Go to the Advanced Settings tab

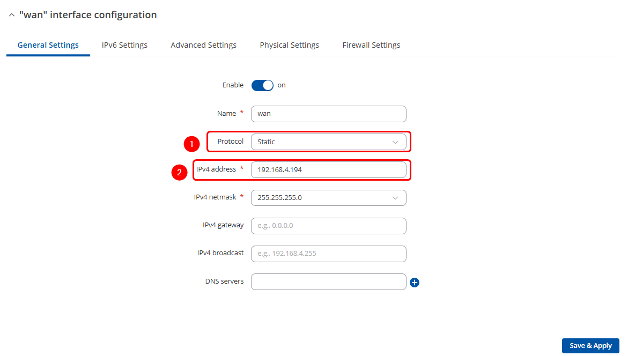(x=203, y=45)
